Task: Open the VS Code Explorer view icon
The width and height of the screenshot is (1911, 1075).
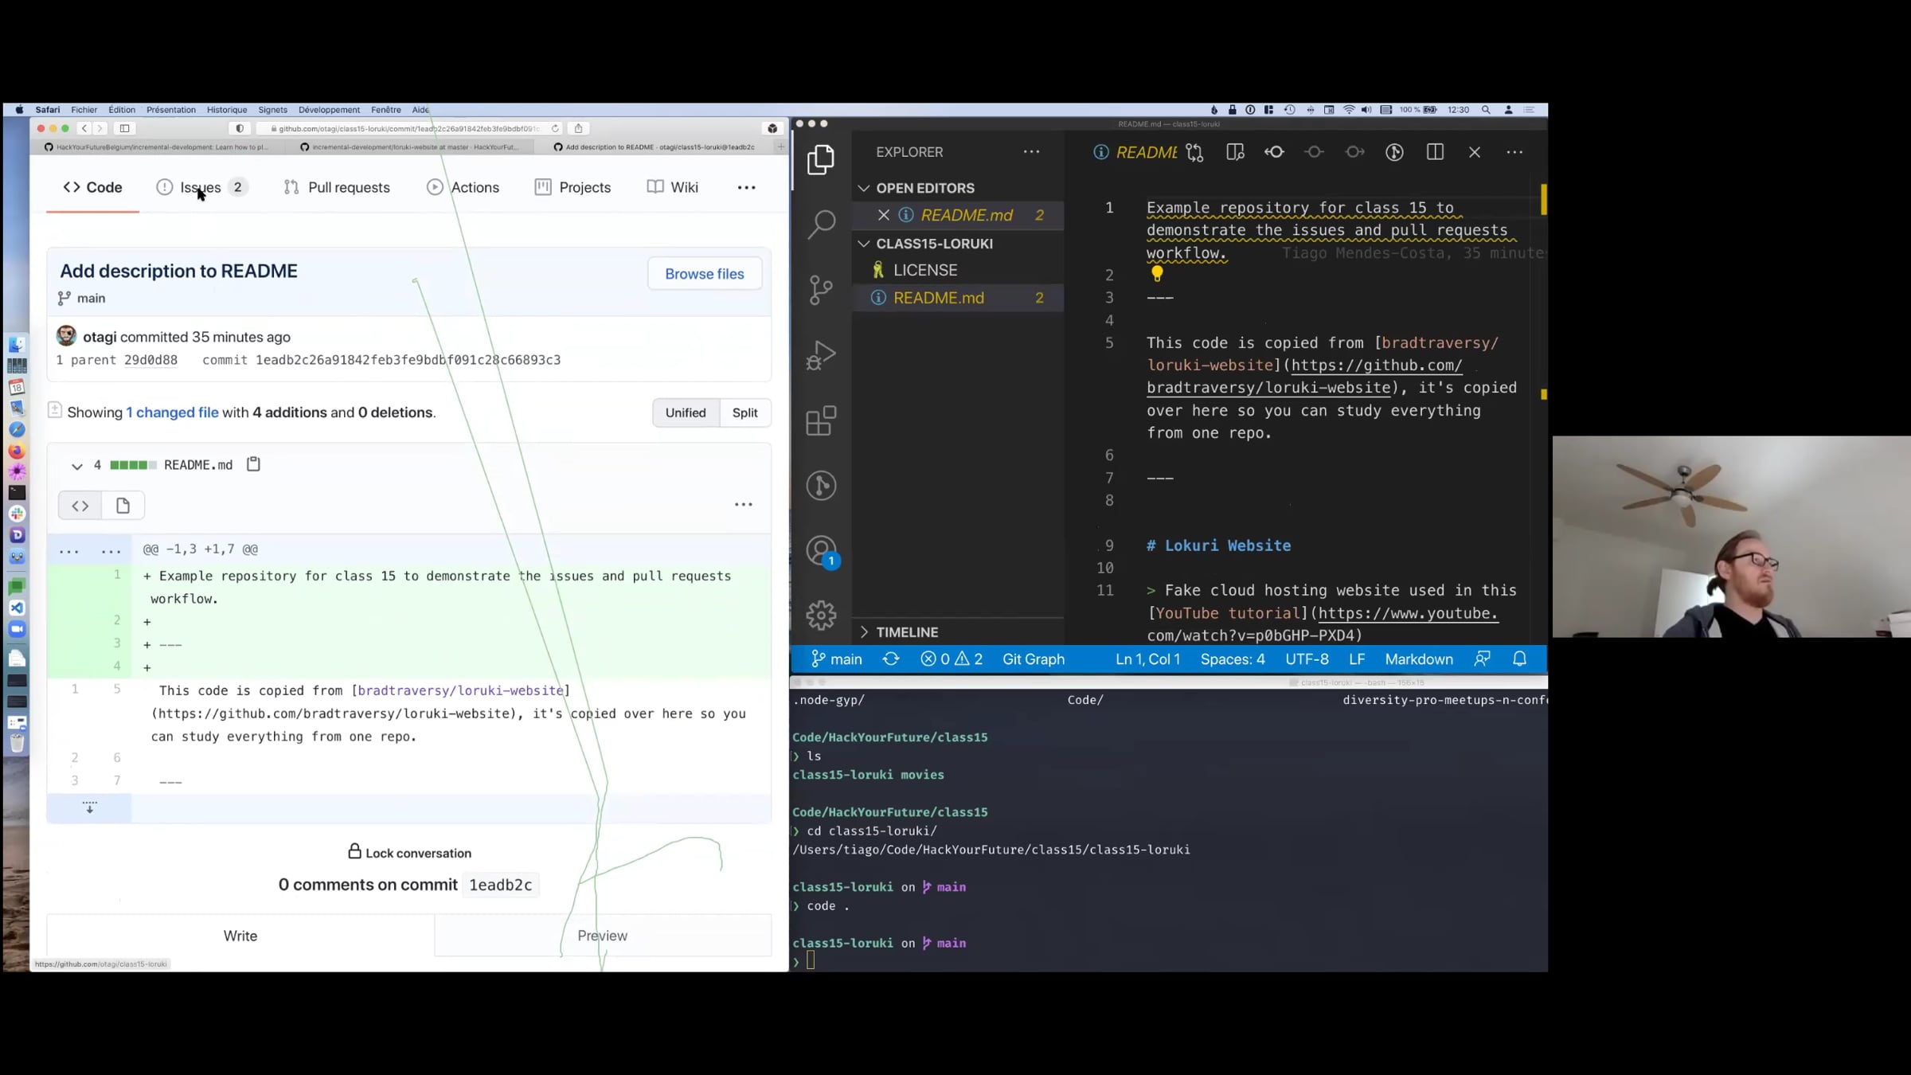Action: [821, 159]
